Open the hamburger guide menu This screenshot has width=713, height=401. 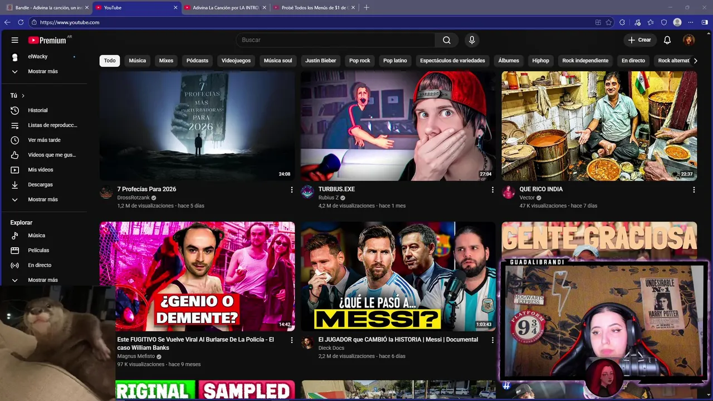15,40
